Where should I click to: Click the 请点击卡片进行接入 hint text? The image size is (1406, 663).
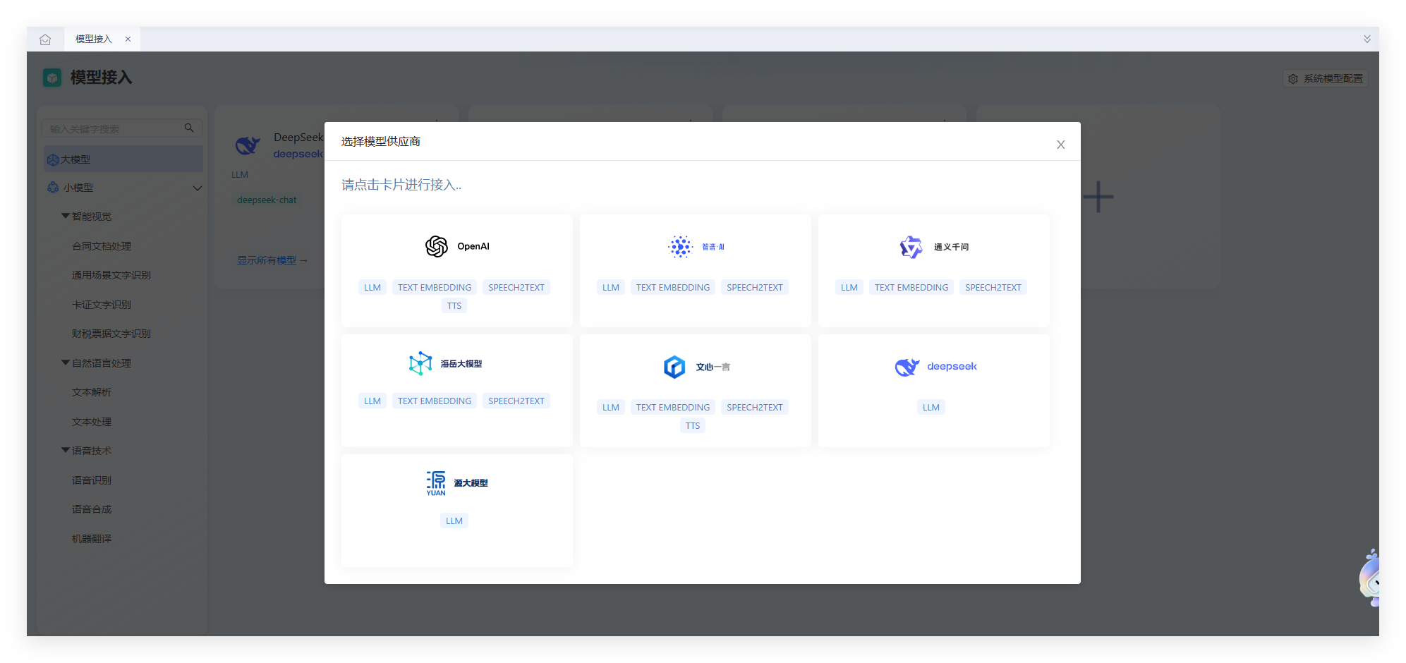(401, 185)
